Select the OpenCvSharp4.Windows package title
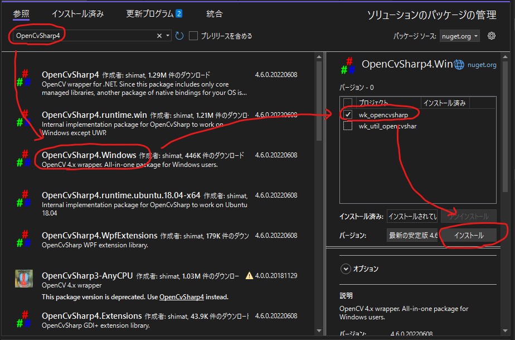 pyautogui.click(x=89, y=155)
